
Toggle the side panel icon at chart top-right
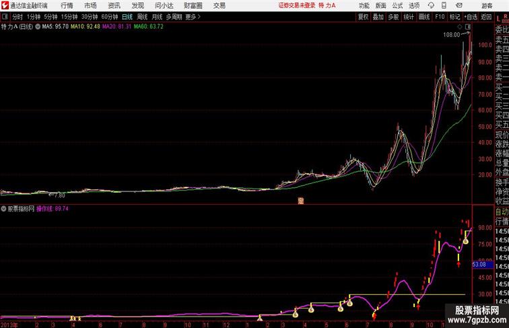468,27
